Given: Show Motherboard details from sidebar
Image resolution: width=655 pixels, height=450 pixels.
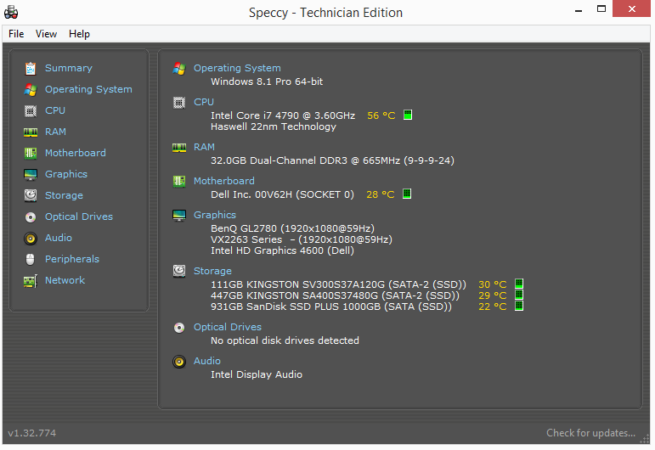Looking at the screenshot, I should click(x=76, y=153).
